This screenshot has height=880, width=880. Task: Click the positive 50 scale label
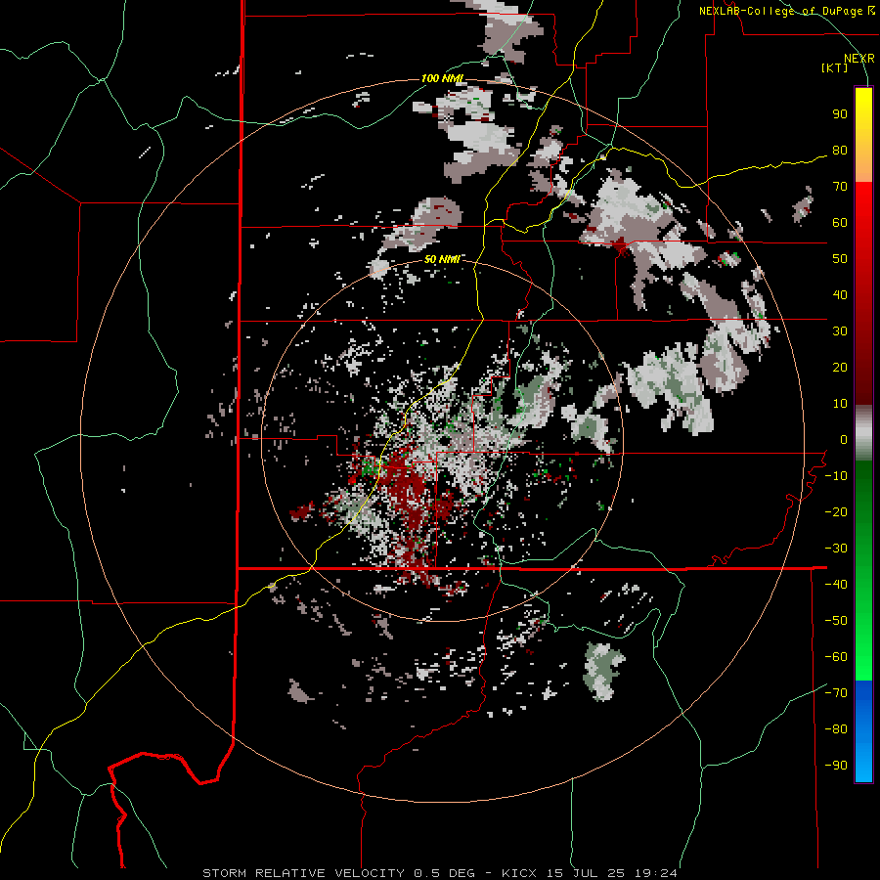click(840, 259)
